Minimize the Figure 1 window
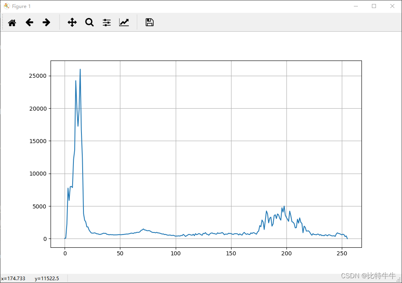The image size is (402, 283). (355, 6)
